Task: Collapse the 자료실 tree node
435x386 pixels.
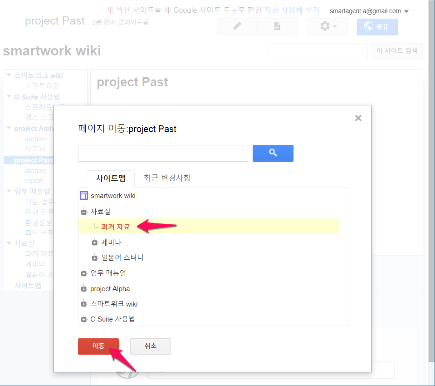Action: pos(83,212)
